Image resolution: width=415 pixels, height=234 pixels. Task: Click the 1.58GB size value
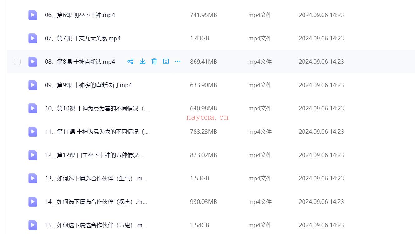200,225
